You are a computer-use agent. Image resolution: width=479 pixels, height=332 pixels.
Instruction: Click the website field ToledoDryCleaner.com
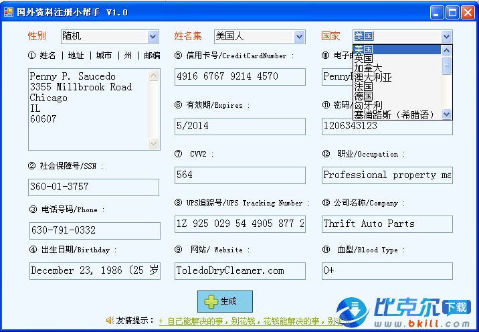point(239,270)
